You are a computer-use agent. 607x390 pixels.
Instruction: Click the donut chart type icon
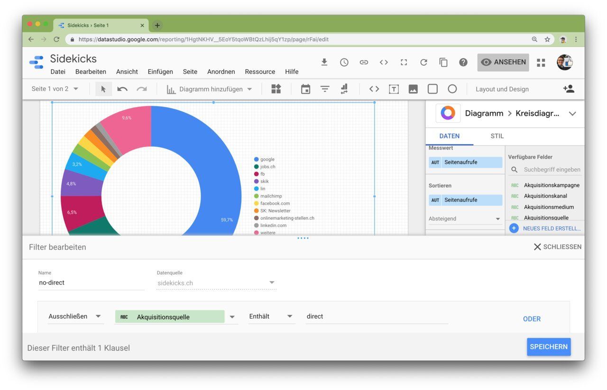tap(448, 113)
